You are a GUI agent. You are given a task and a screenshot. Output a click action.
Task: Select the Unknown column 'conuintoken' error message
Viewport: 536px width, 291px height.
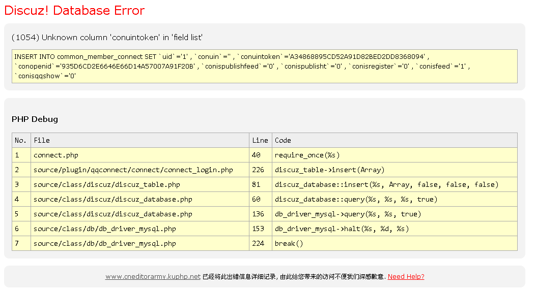pyautogui.click(x=107, y=37)
